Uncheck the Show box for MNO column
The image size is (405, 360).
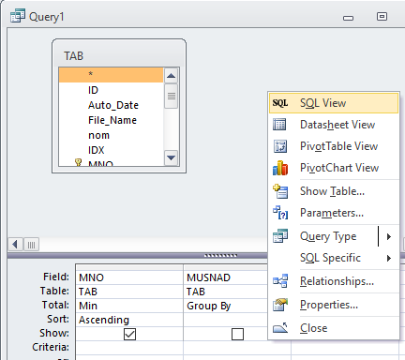[129, 334]
